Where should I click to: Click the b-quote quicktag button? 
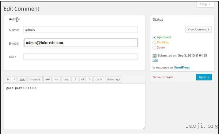[x=35, y=79]
